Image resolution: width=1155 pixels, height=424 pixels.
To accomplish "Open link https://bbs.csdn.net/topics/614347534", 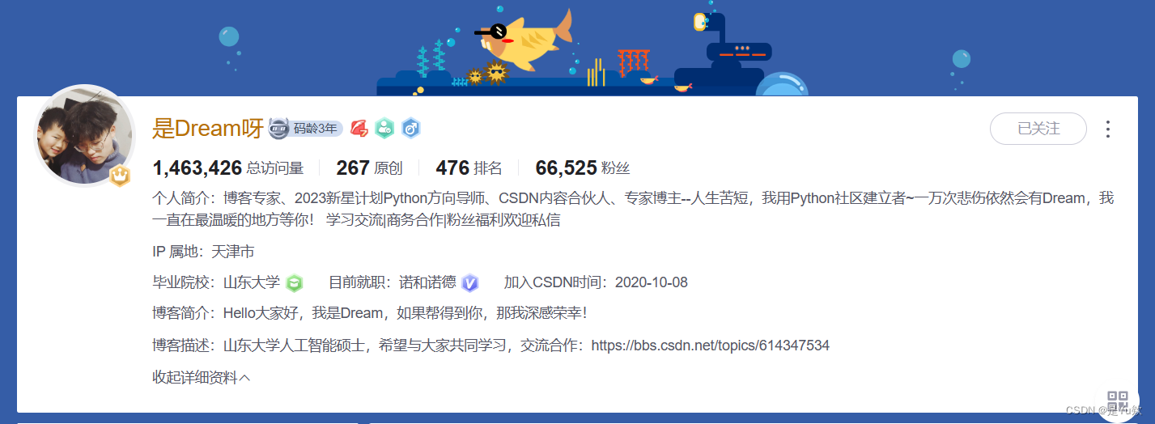I will pyautogui.click(x=710, y=346).
